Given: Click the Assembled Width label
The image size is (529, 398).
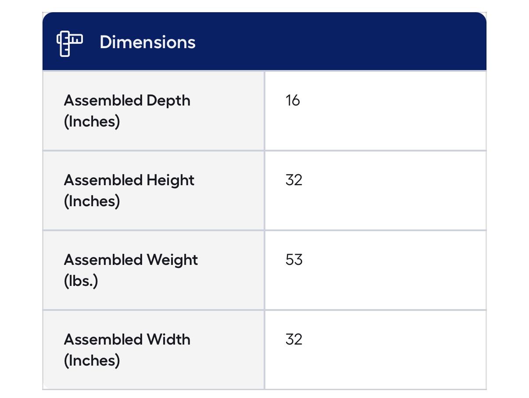Looking at the screenshot, I should click(127, 340).
